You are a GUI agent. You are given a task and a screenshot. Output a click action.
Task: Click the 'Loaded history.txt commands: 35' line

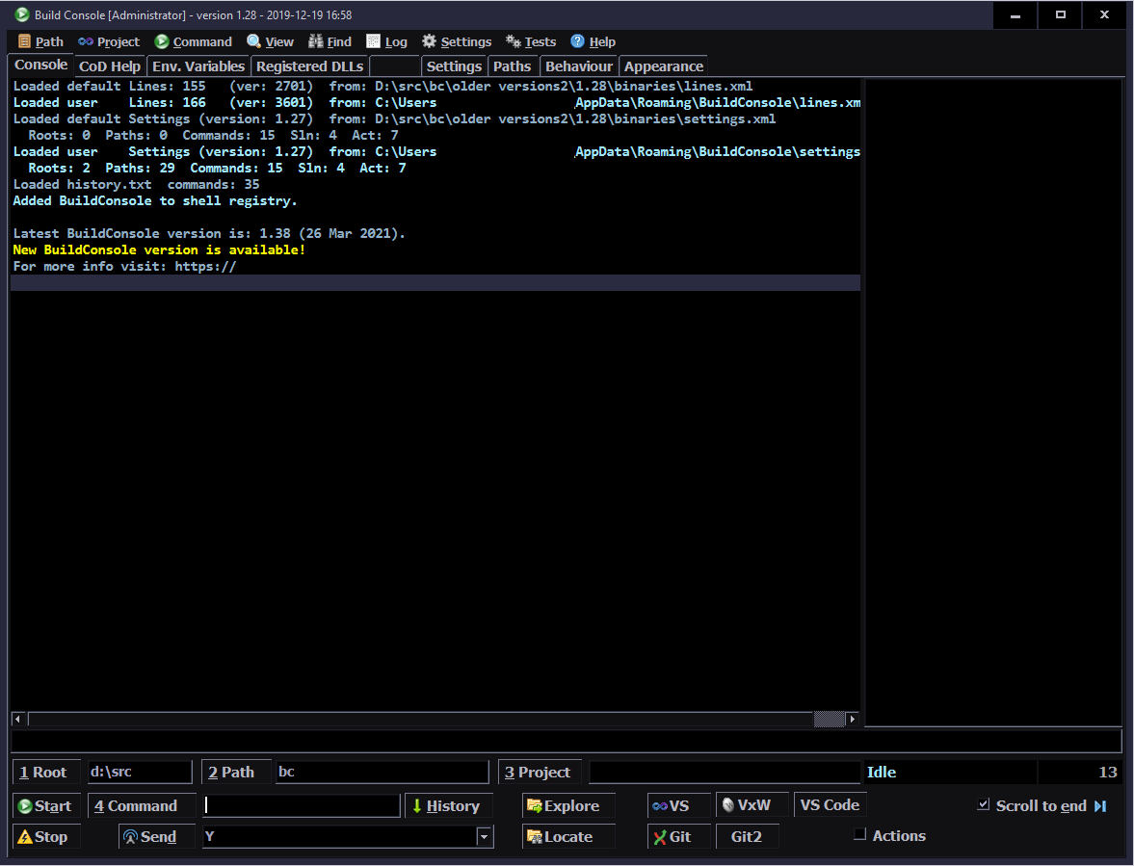point(136,184)
